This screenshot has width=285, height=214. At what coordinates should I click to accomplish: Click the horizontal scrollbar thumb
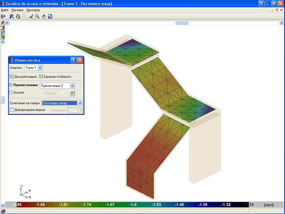click(182, 23)
